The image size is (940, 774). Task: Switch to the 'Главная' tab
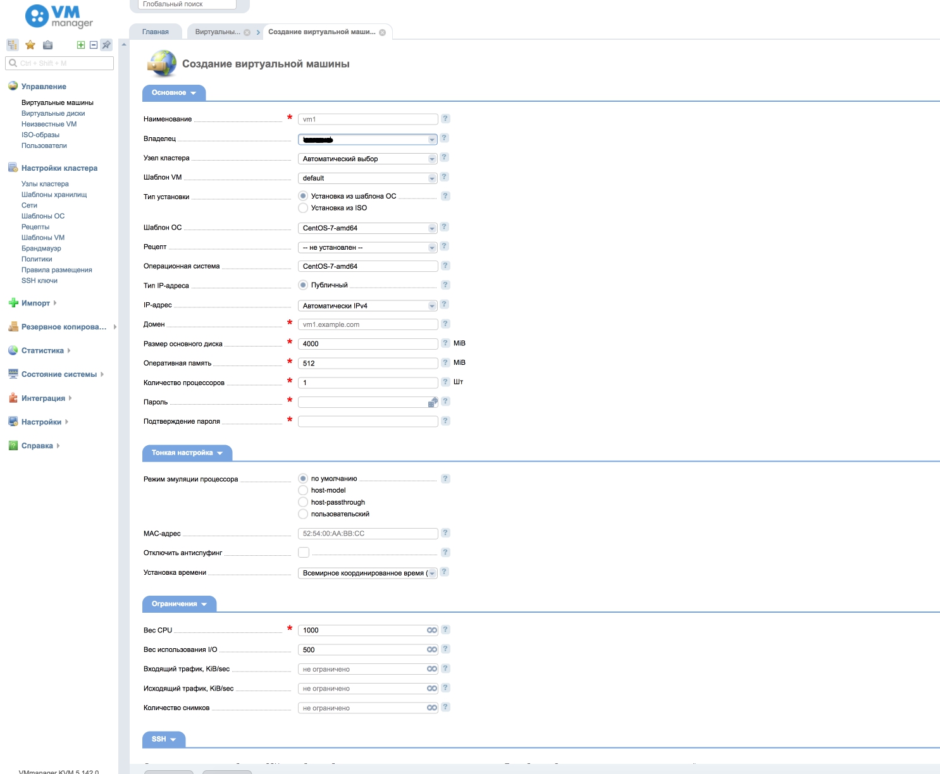156,32
